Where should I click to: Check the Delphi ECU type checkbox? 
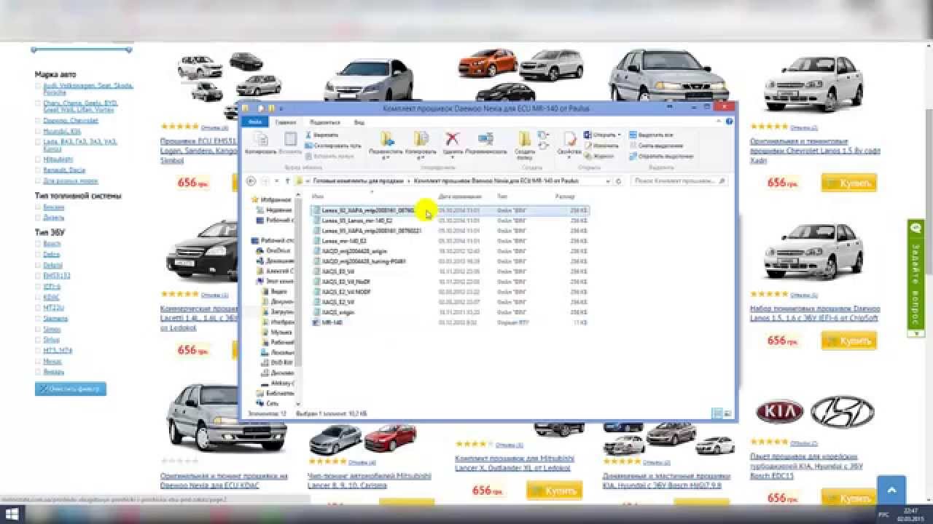click(x=38, y=265)
